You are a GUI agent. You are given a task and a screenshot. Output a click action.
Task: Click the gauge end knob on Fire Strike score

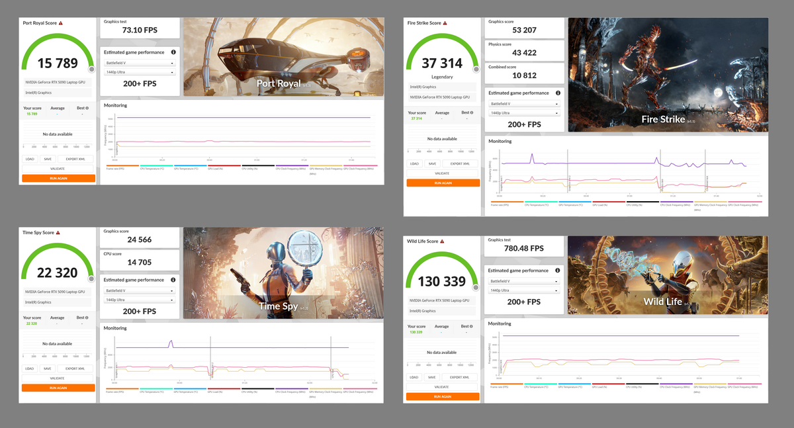[x=476, y=69]
